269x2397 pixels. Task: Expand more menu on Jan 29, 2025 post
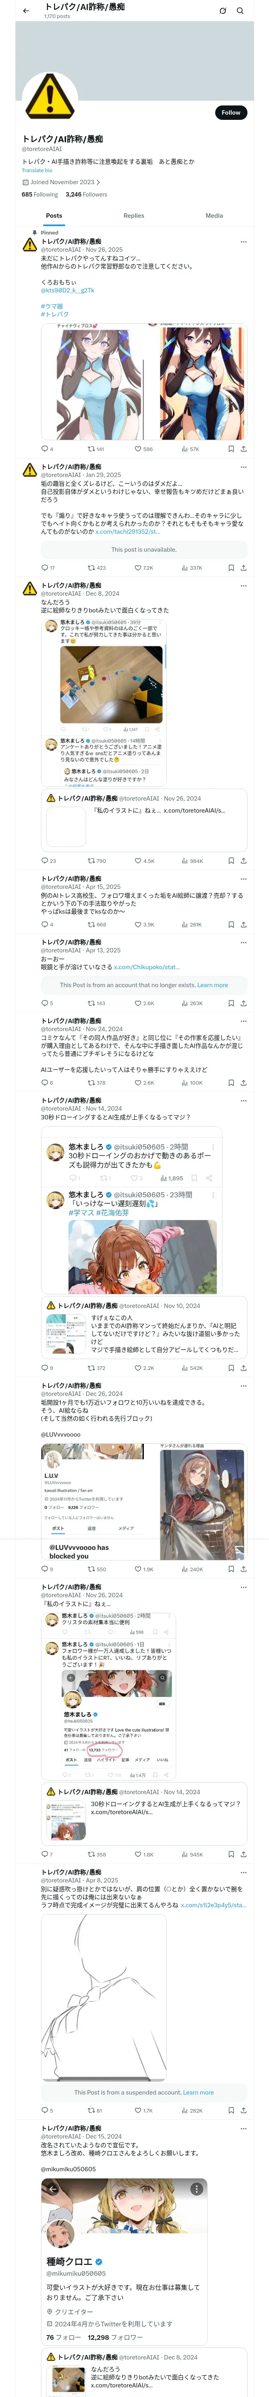pyautogui.click(x=243, y=466)
